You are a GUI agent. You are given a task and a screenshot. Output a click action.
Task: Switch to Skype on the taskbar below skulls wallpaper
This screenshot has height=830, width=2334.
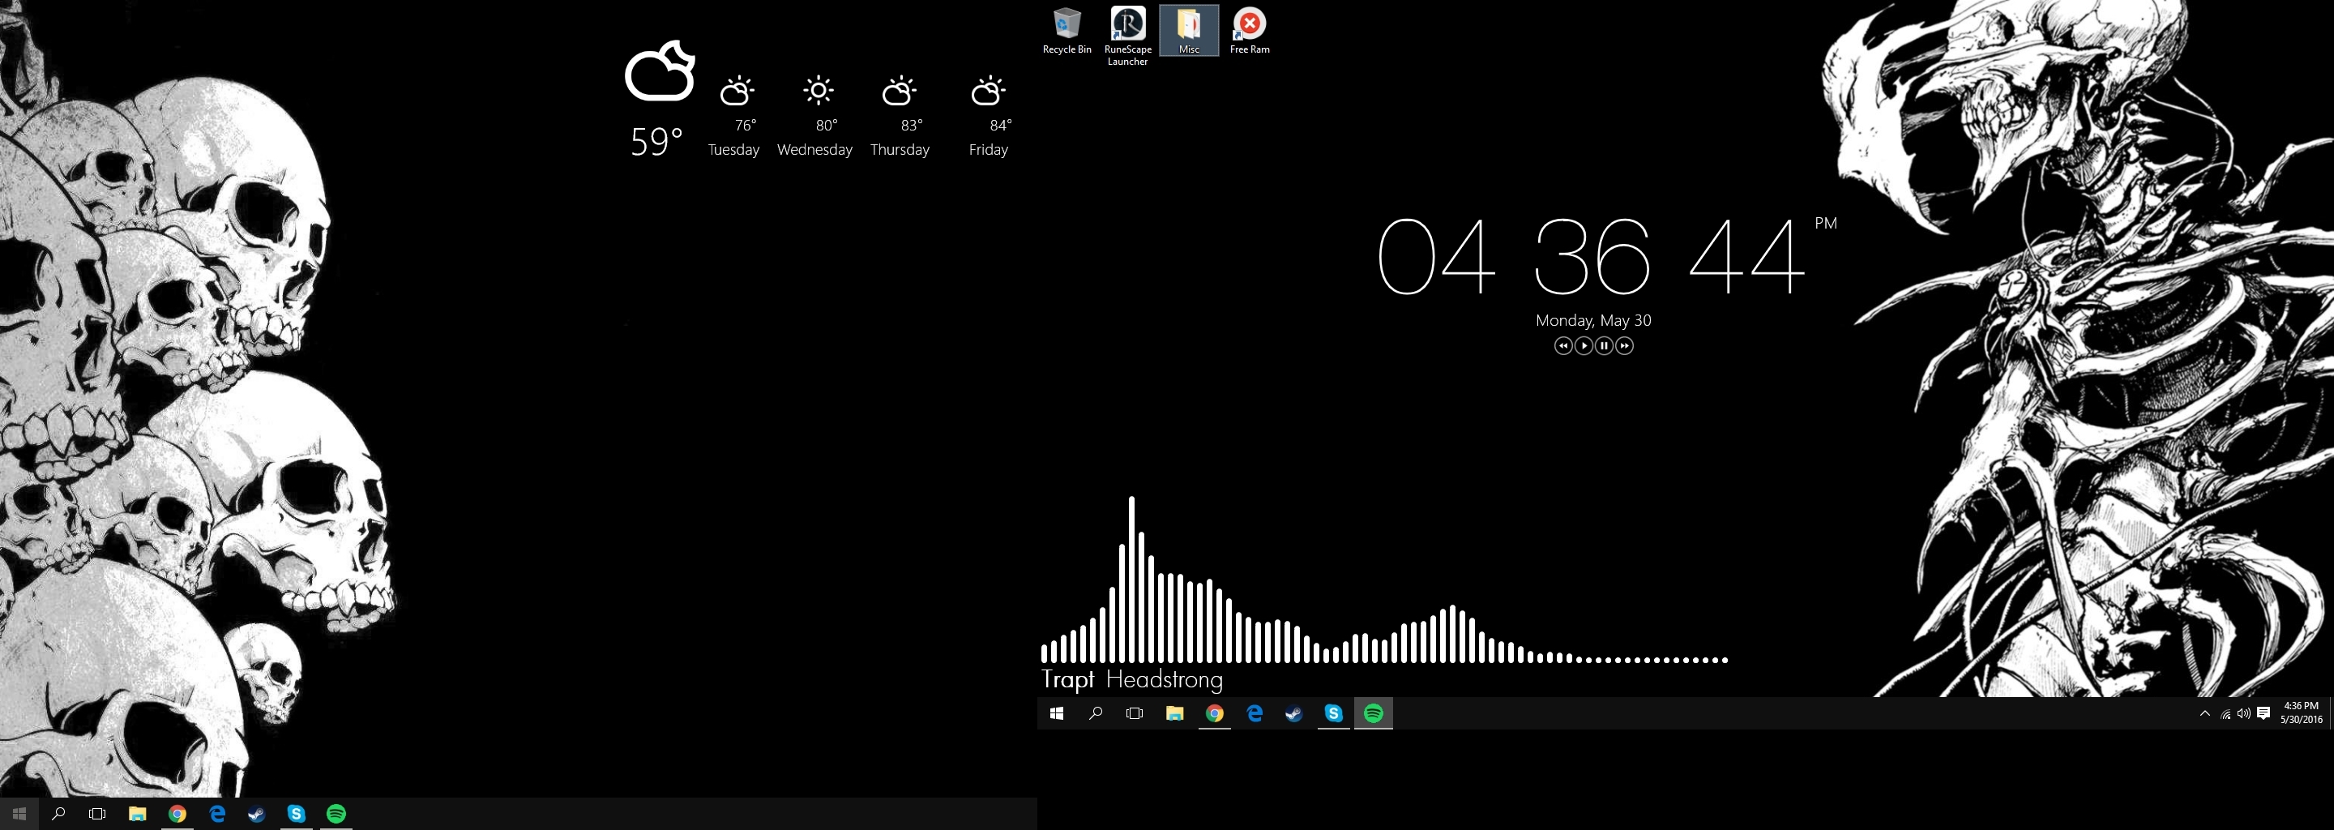297,814
